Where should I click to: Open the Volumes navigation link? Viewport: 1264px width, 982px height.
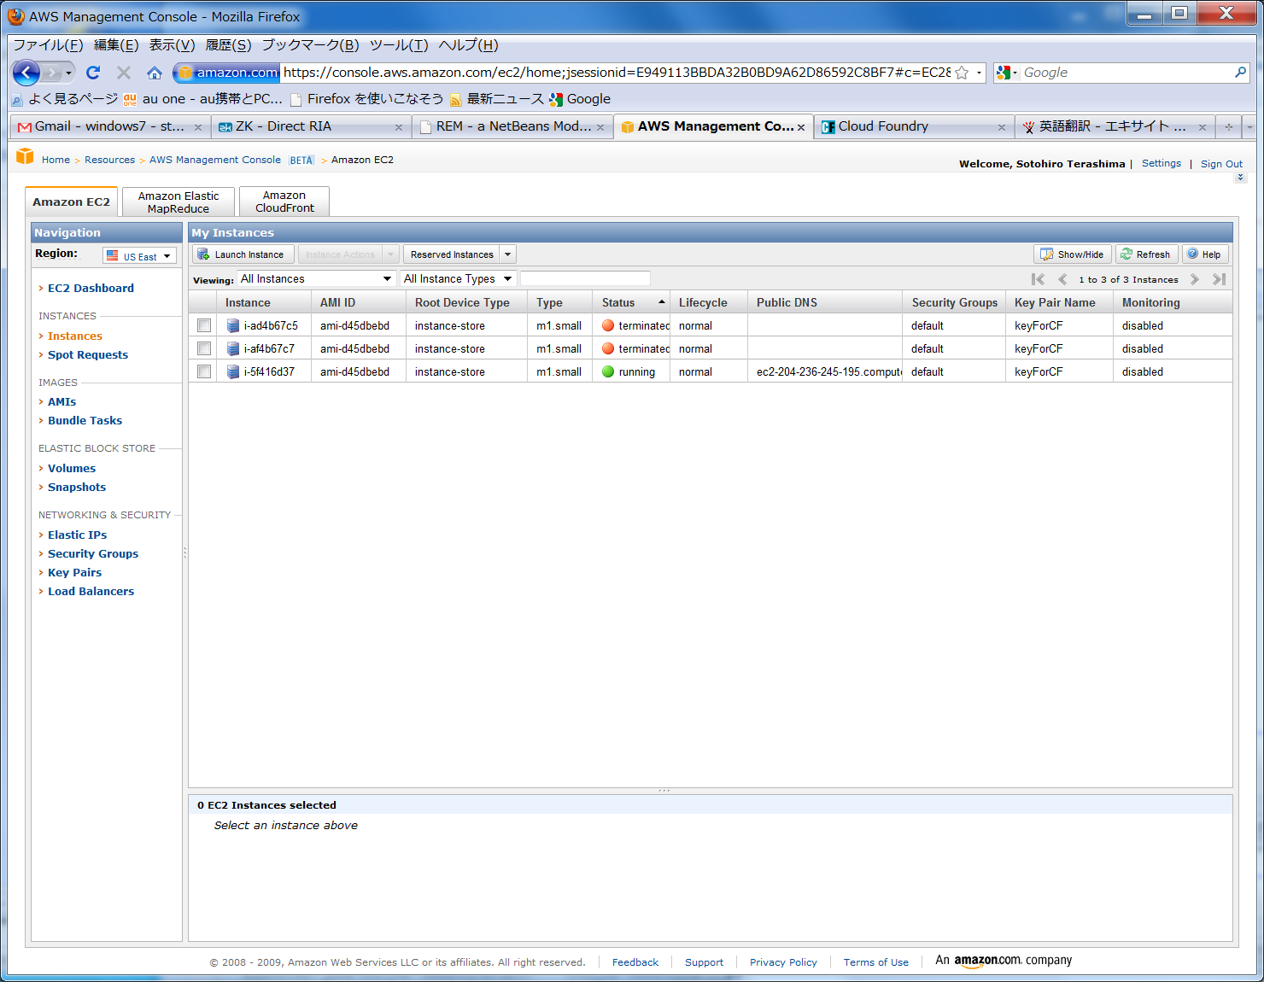click(72, 469)
